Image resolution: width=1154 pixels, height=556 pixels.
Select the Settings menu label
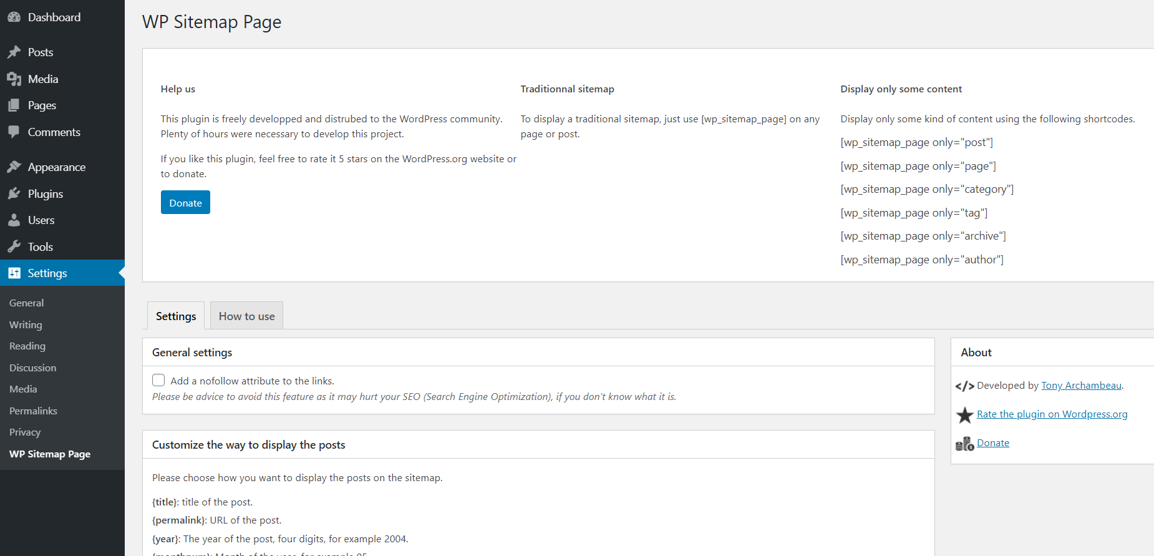click(x=47, y=273)
